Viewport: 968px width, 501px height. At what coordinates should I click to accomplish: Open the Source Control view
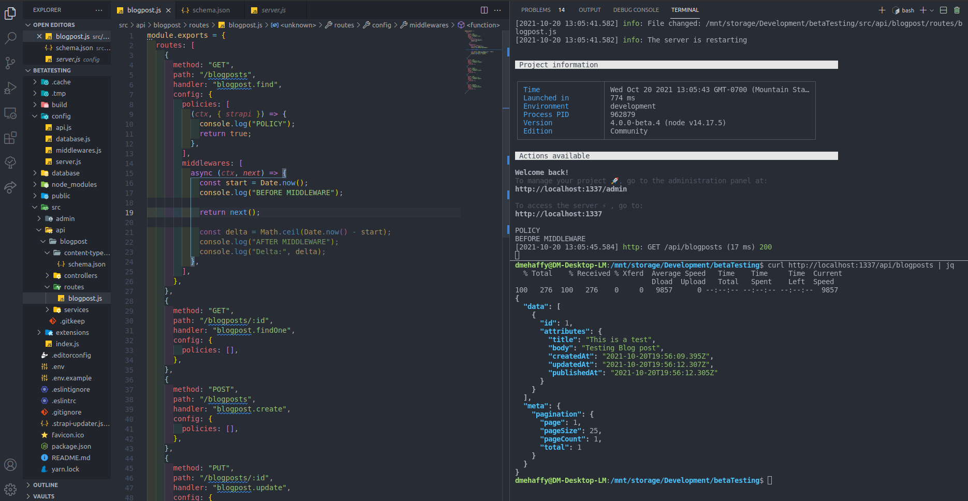coord(10,63)
